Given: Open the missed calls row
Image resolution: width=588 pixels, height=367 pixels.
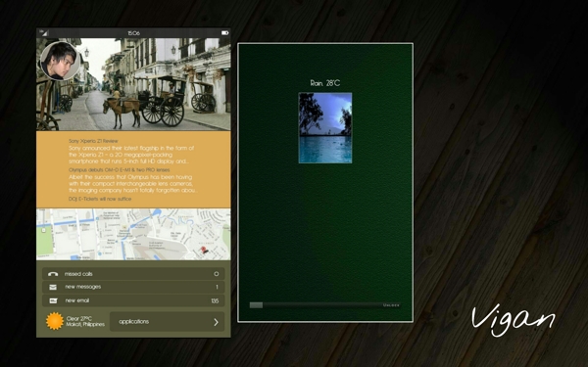Looking at the screenshot, I should click(133, 274).
